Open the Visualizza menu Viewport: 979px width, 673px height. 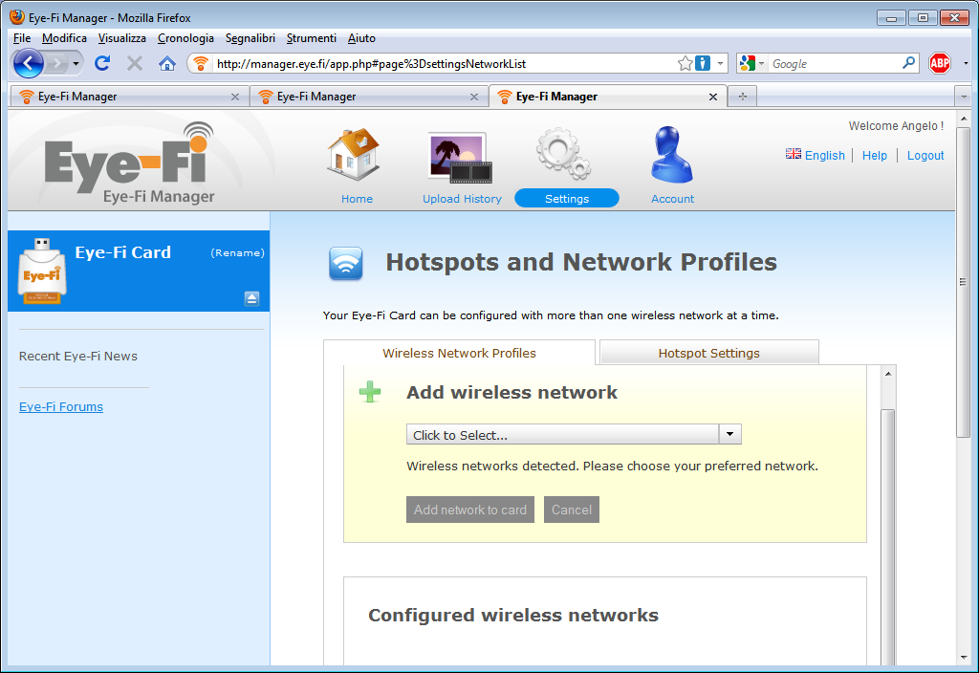pos(121,38)
